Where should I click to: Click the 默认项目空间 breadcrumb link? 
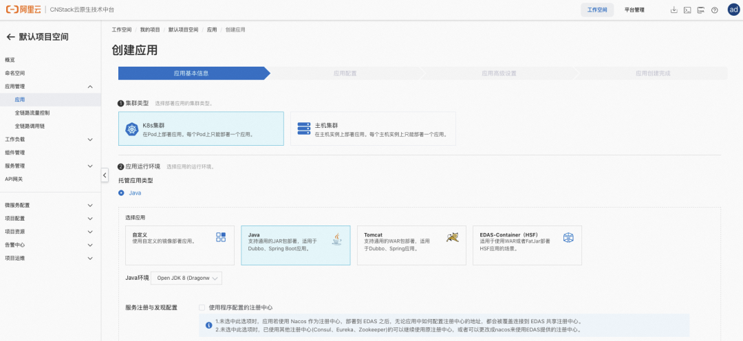[x=184, y=30]
